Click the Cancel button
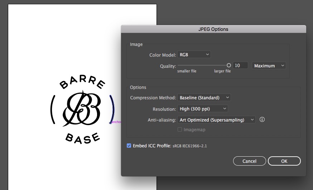This screenshot has height=190, width=313. point(249,161)
